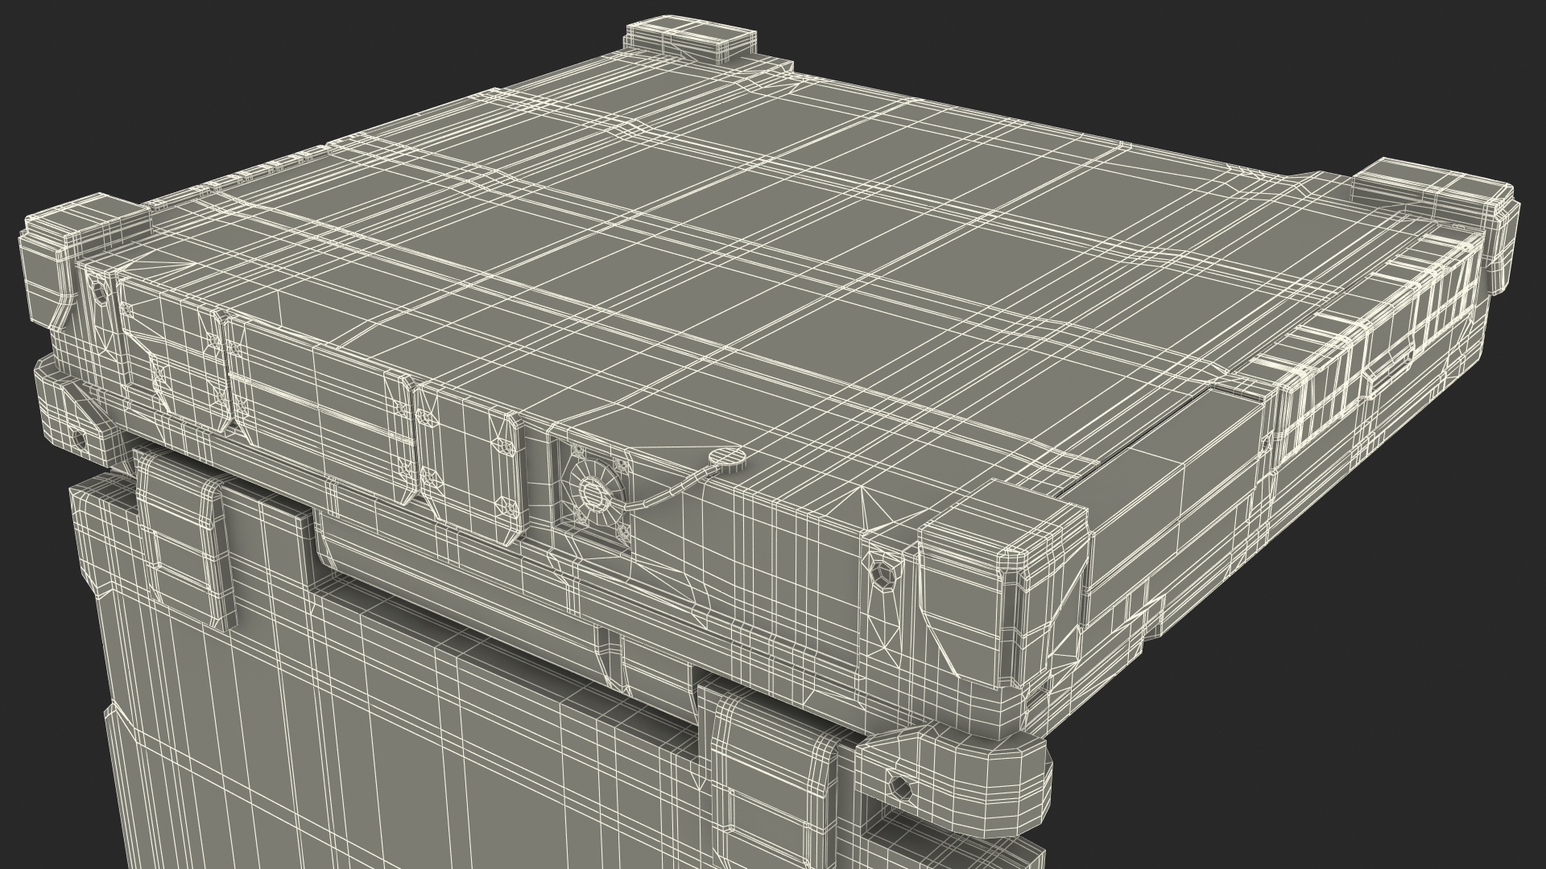Click the hexagonal screw beside front-right bumper
Viewport: 1546px width, 869px height.
[x=883, y=573]
